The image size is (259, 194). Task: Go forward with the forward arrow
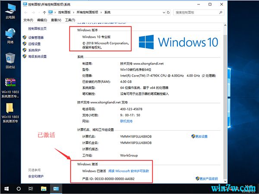[33, 13]
